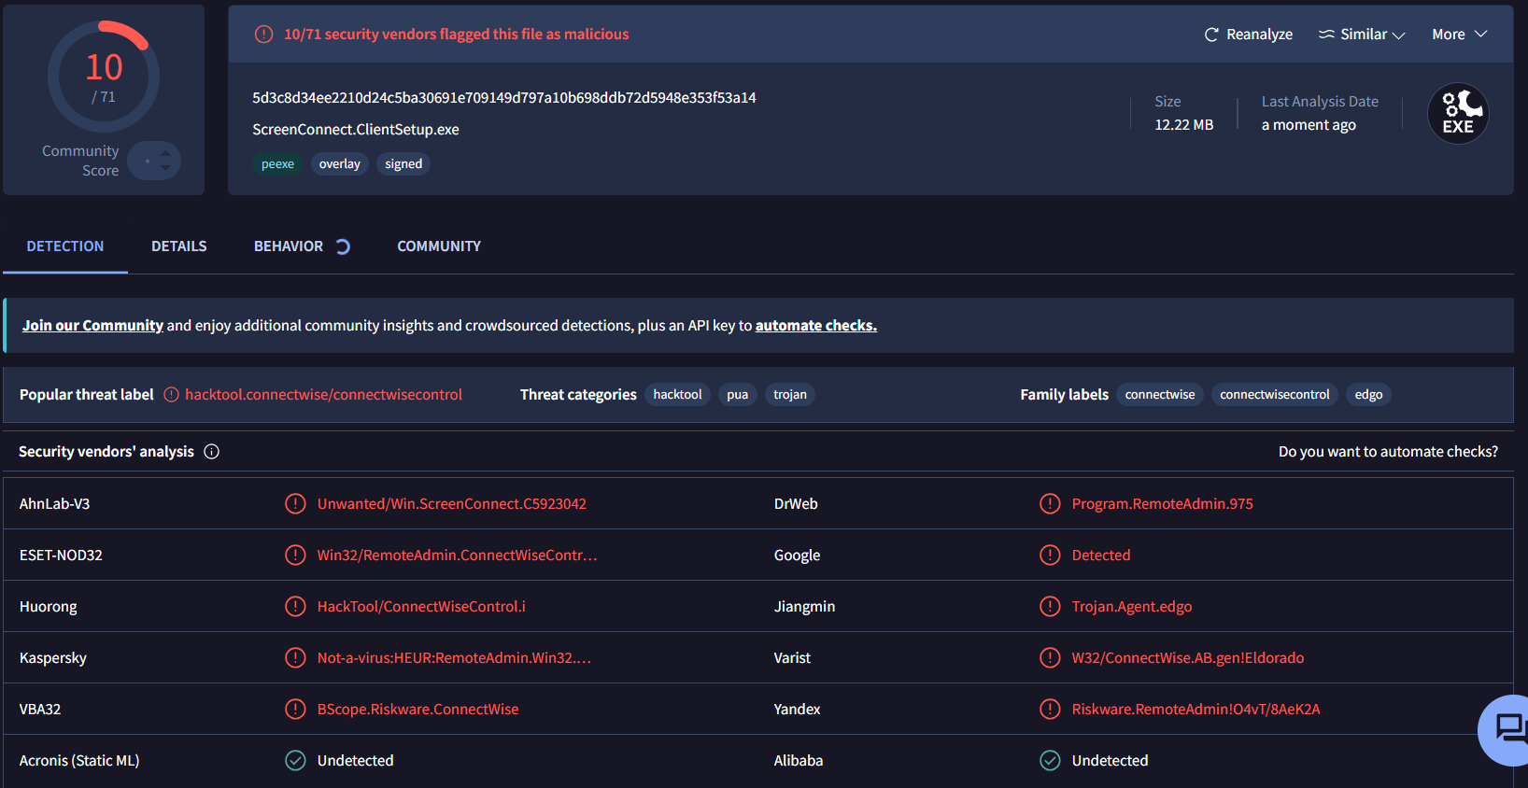Open the More dropdown menu
Viewport: 1528px width, 788px height.
click(1460, 35)
